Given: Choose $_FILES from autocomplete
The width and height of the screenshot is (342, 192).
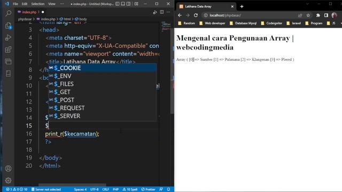Looking at the screenshot, I should 102,84.
